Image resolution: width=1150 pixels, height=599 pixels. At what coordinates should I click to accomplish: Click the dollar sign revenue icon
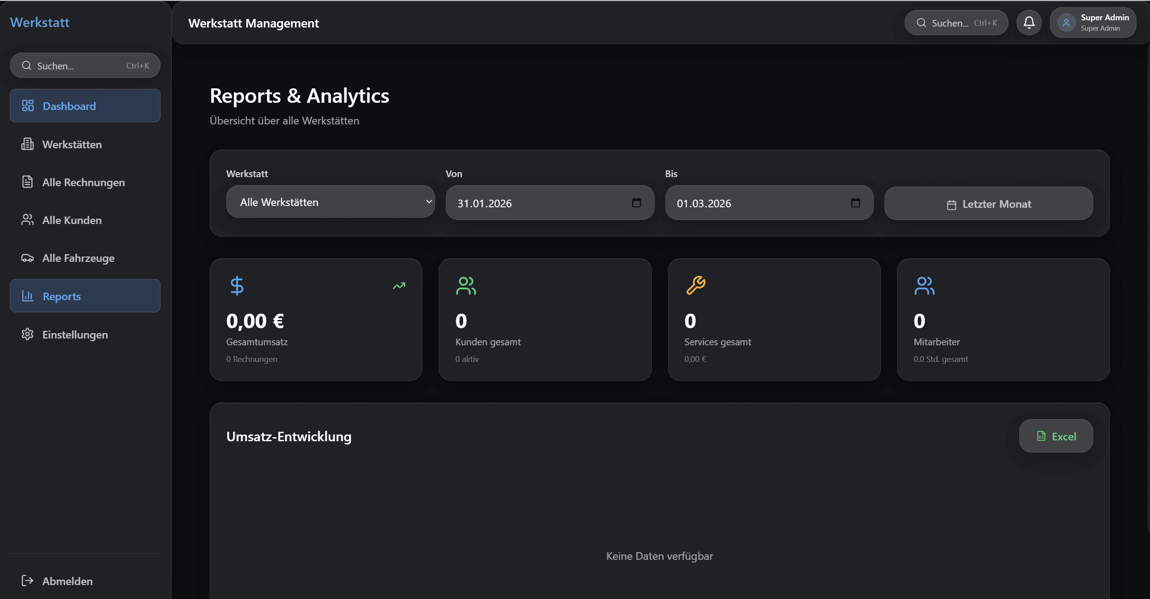click(237, 286)
